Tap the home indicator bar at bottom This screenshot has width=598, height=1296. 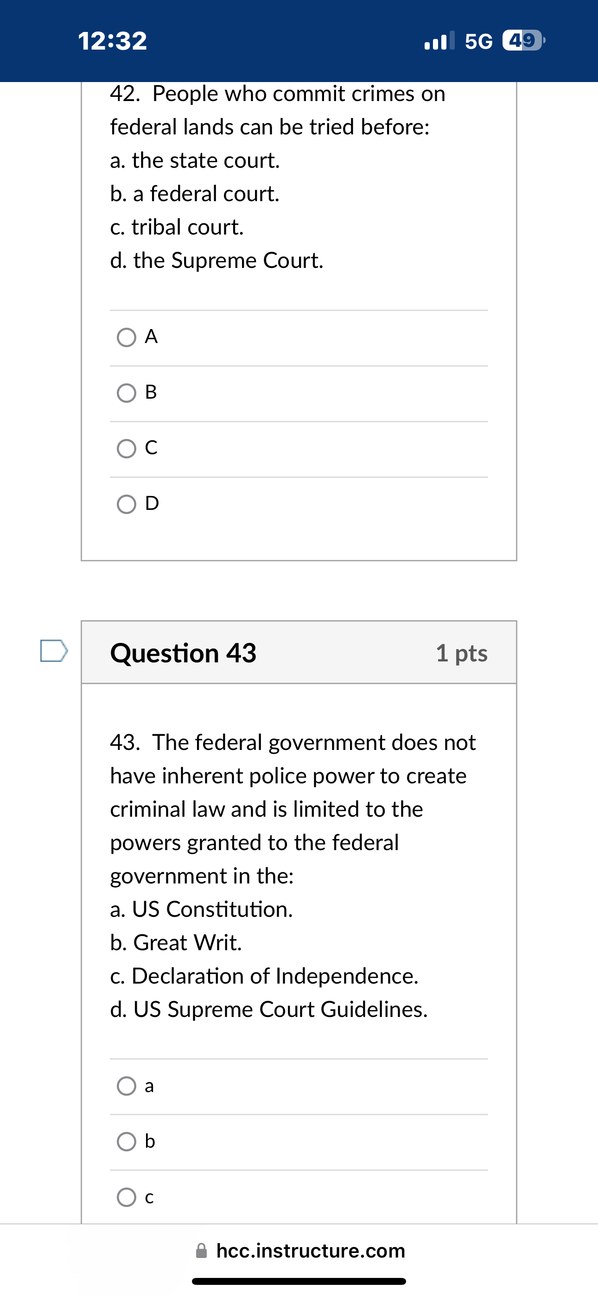tap(299, 1280)
